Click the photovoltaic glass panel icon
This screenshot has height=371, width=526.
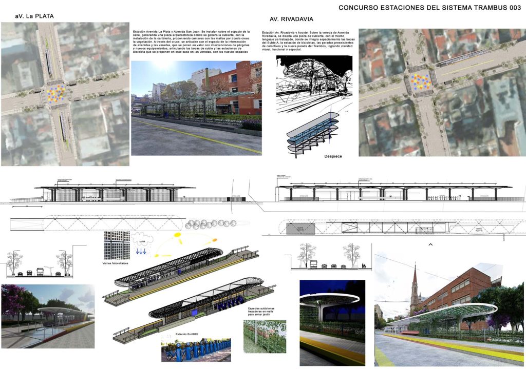pyautogui.click(x=116, y=245)
